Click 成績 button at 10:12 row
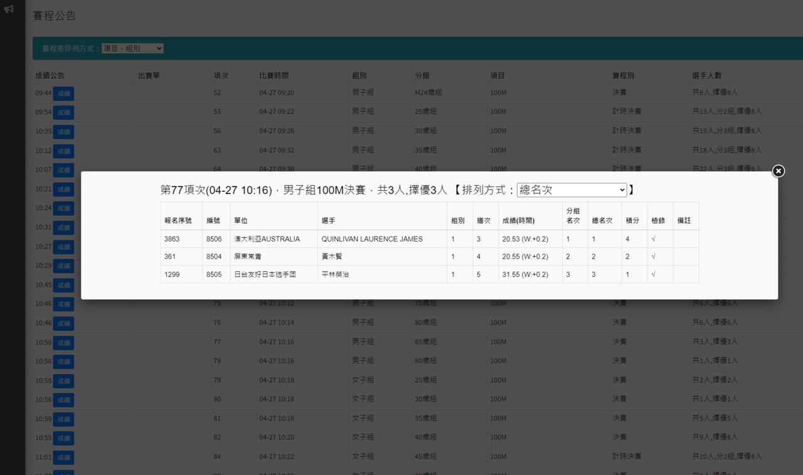This screenshot has height=475, width=803. 63,151
